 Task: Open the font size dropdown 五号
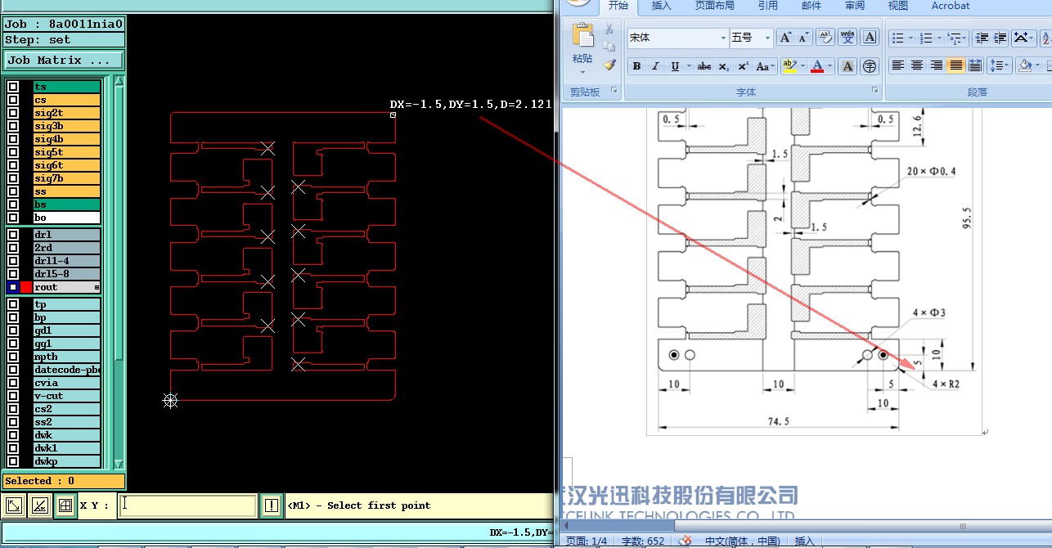[x=767, y=38]
